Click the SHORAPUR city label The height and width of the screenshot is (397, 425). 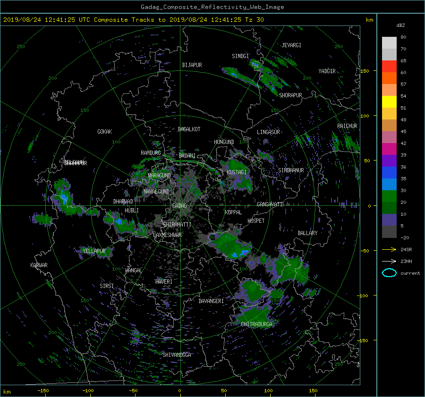coord(290,95)
